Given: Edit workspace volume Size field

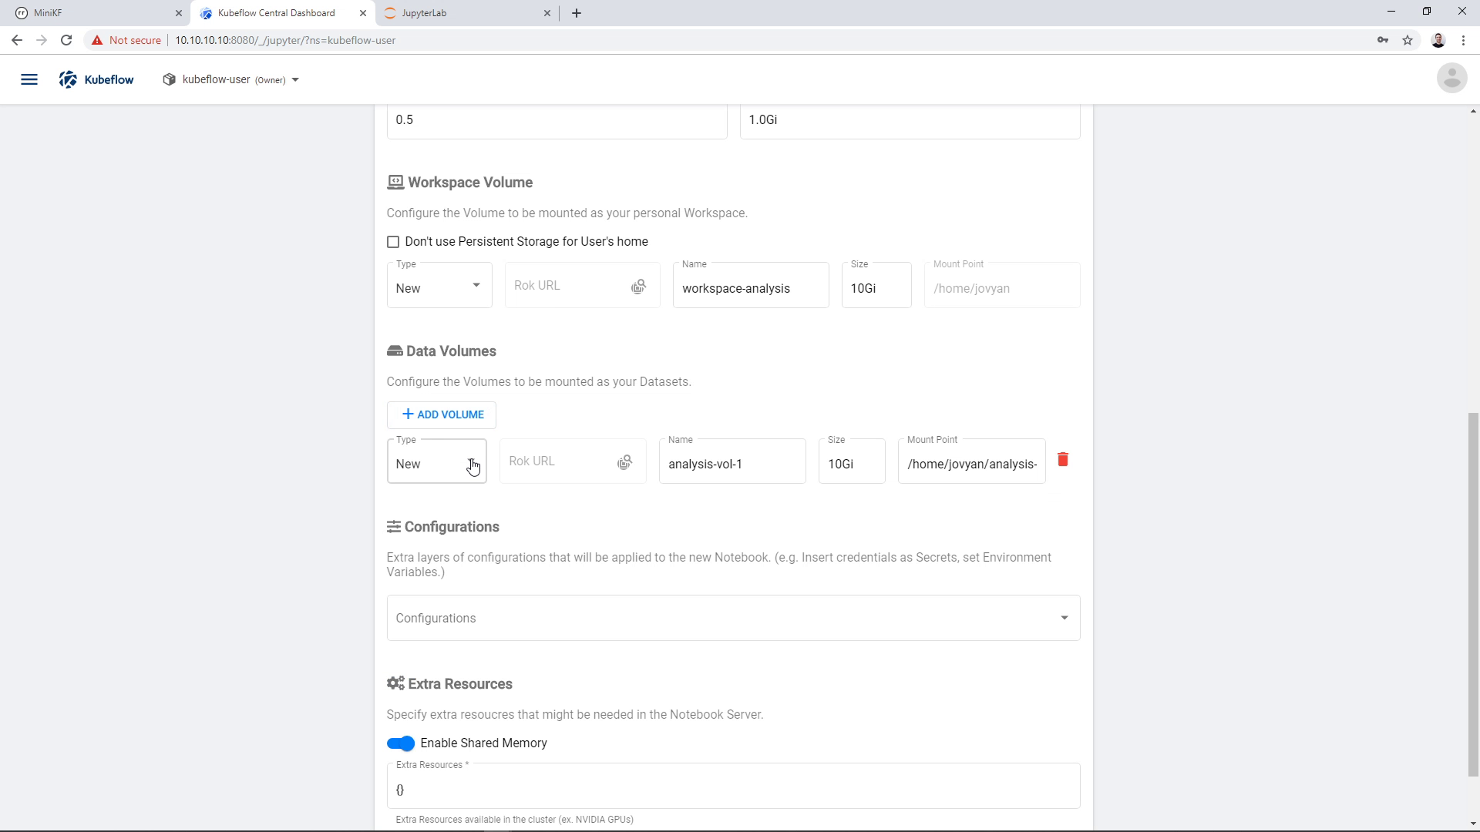Looking at the screenshot, I should click(876, 286).
